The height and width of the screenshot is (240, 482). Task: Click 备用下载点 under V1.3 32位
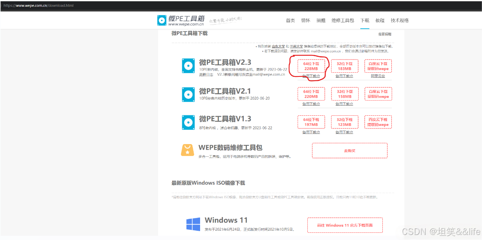(x=344, y=132)
